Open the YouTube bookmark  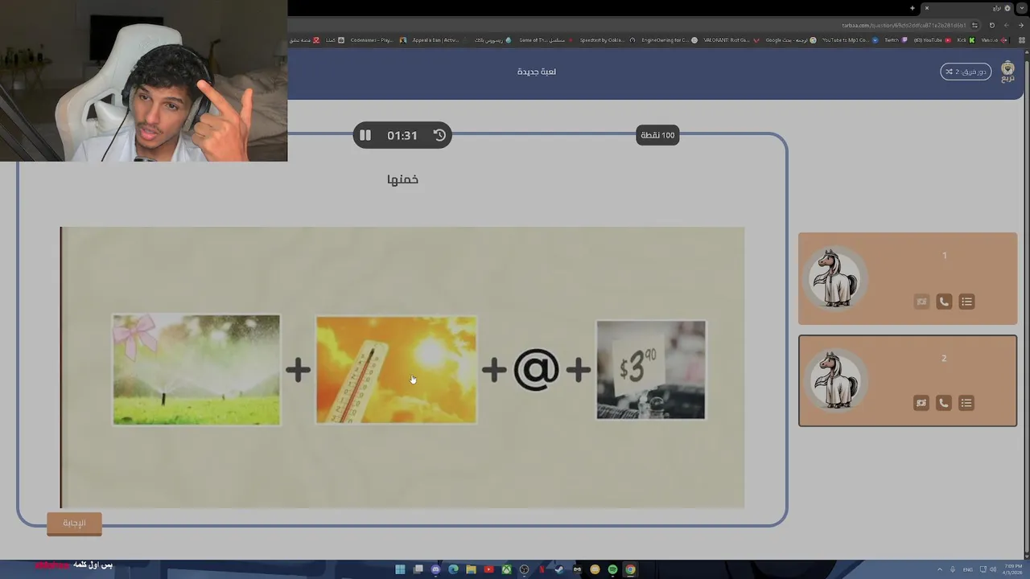pyautogui.click(x=932, y=39)
